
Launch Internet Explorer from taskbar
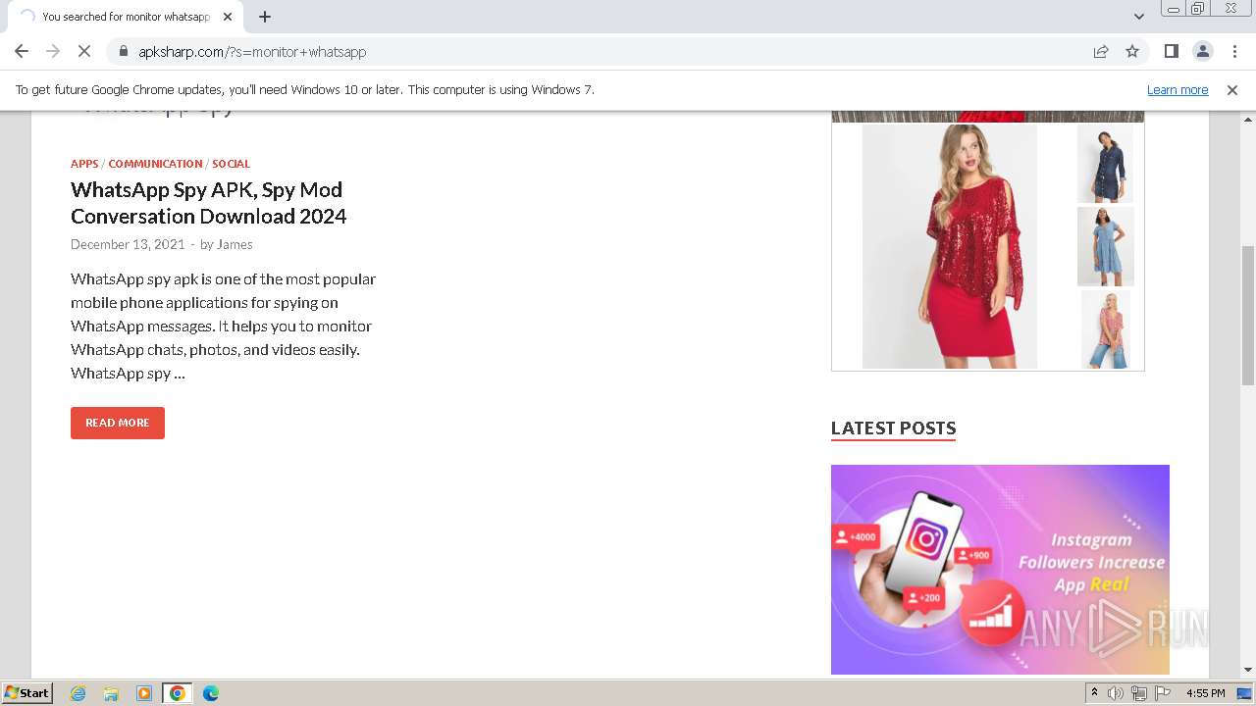[x=78, y=693]
